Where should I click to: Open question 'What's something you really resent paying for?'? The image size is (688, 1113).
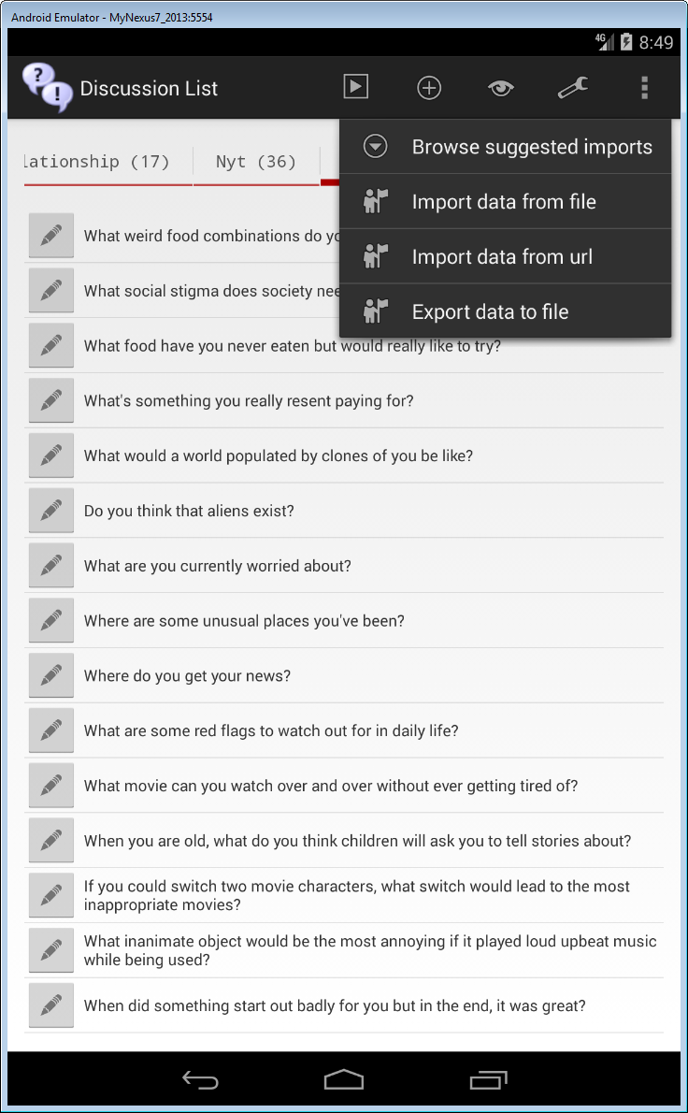(x=249, y=401)
